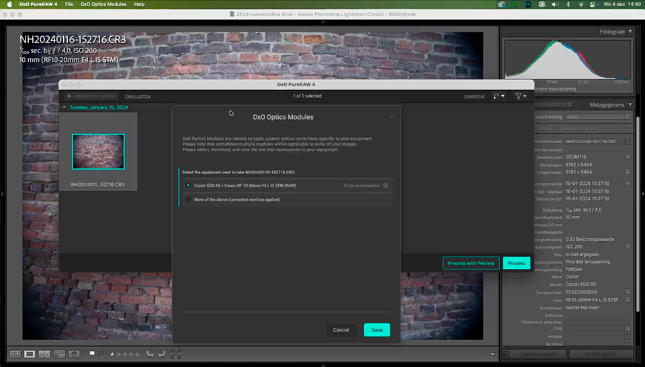The image size is (645, 367).
Task: Open Bluetooth status menu
Action: pos(568,4)
